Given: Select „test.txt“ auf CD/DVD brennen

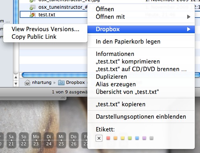Looking at the screenshot, I should [x=141, y=69].
